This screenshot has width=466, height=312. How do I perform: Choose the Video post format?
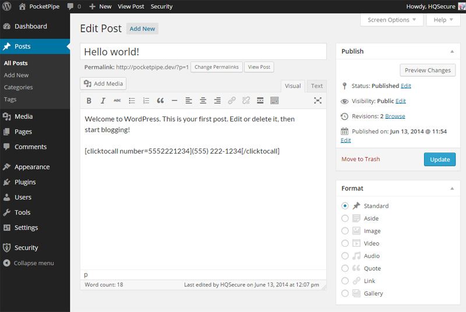coord(345,243)
